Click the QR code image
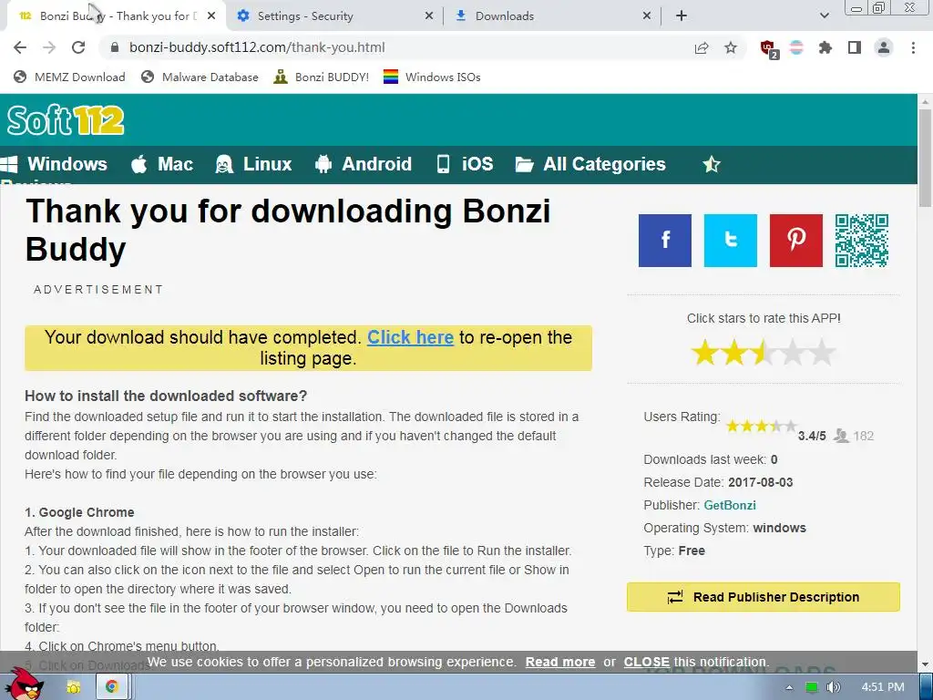The image size is (933, 700). [x=862, y=241]
